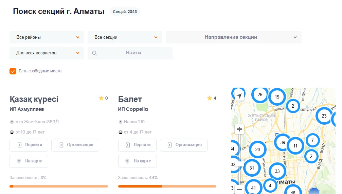Image resolution: width=342 pixels, height=194 pixels.
Task: Click map cluster marker showing 39
Action: pos(283,142)
